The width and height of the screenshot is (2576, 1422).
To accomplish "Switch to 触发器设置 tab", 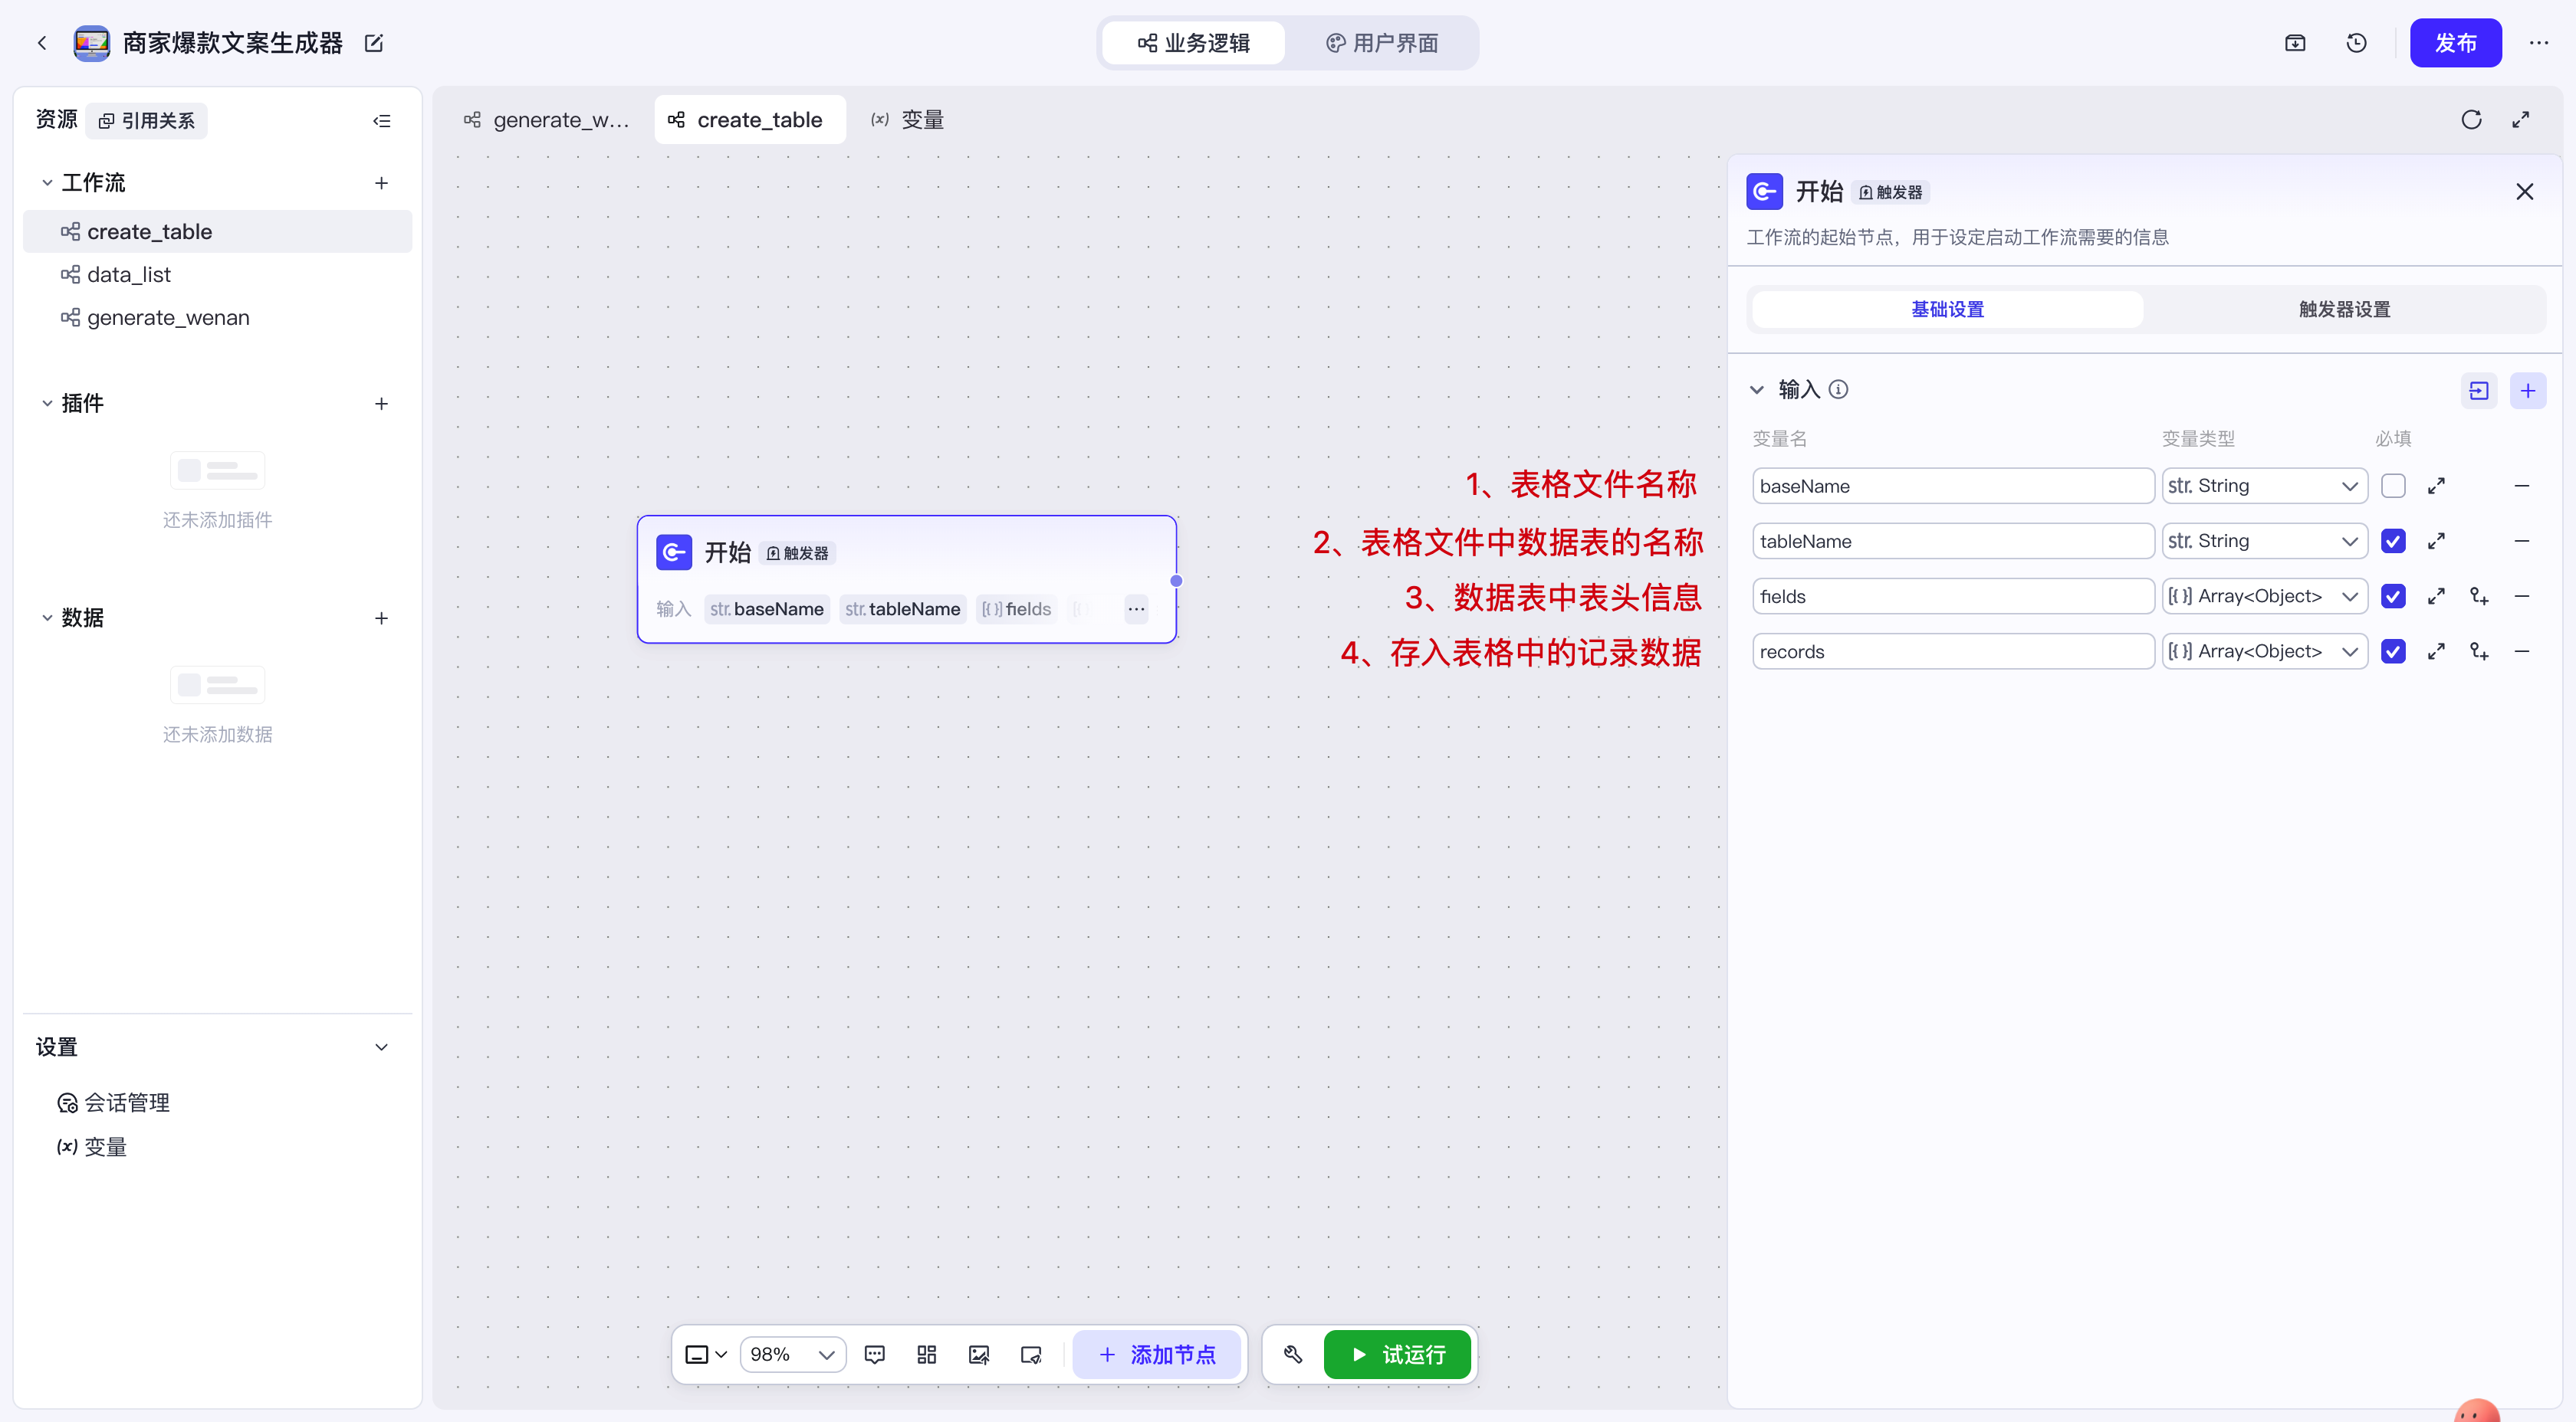I will [x=2343, y=310].
